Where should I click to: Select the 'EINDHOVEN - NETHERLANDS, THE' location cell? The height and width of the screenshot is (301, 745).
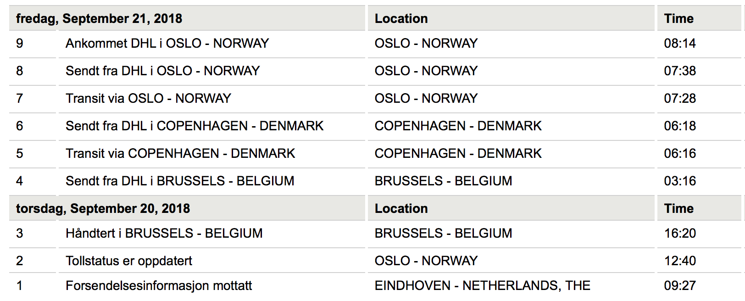(x=482, y=286)
